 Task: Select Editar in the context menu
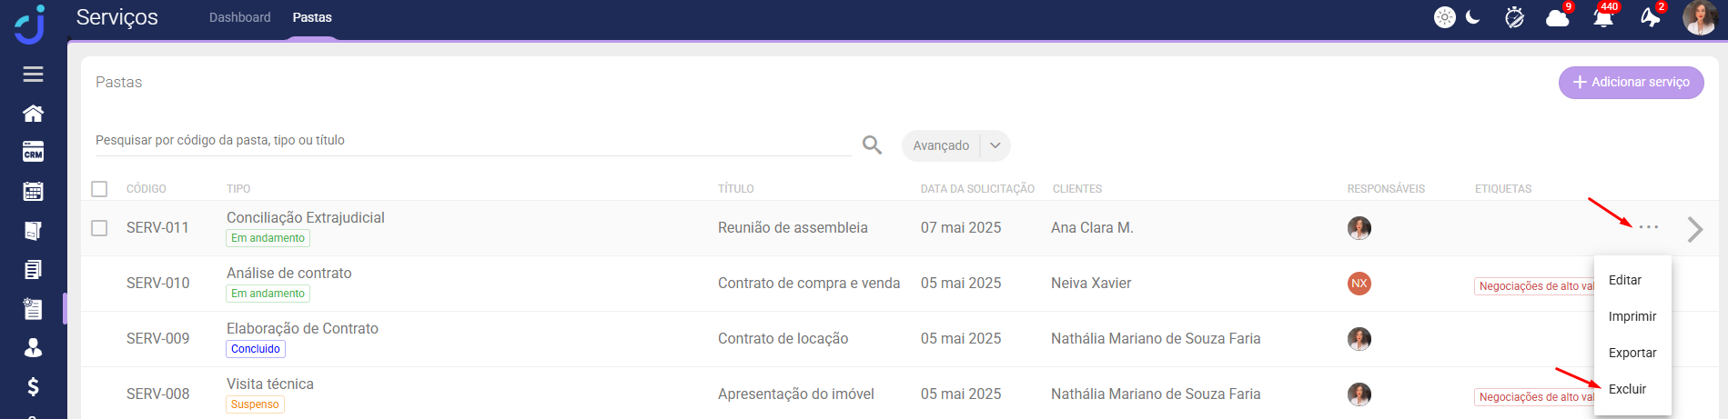click(1624, 280)
